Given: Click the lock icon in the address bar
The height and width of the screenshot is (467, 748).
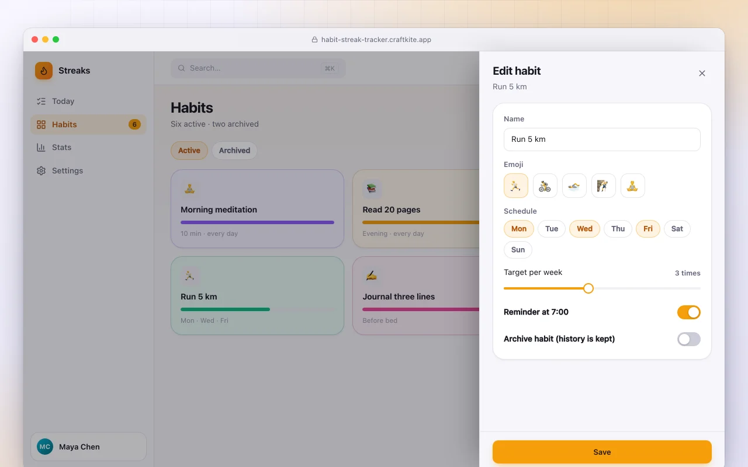Looking at the screenshot, I should 315,40.
